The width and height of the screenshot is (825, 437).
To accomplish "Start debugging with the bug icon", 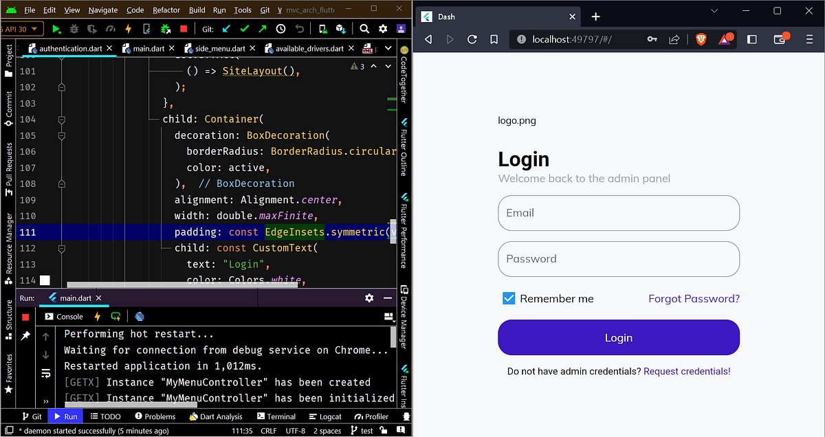I will (73, 29).
